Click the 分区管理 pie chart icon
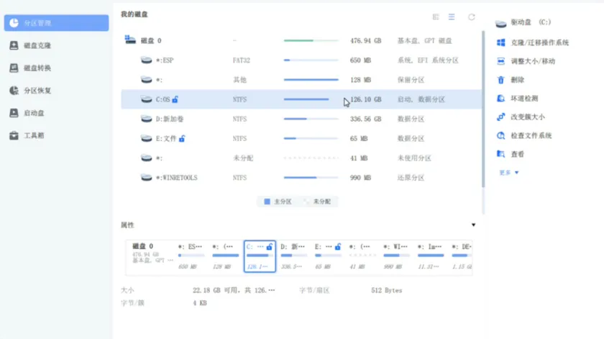604x339 pixels. pos(14,23)
